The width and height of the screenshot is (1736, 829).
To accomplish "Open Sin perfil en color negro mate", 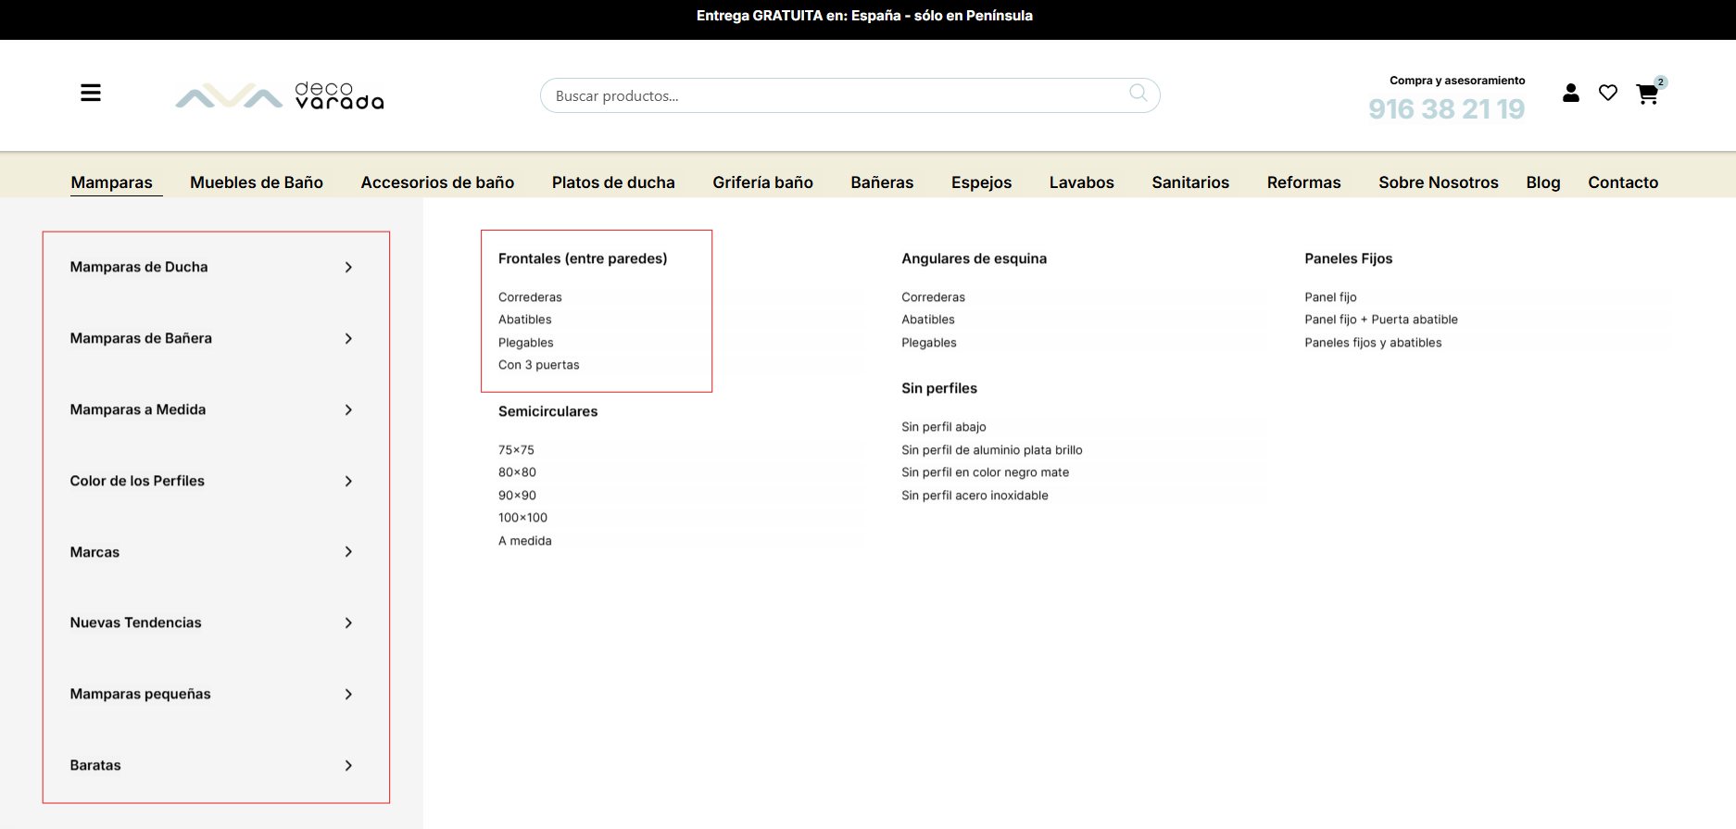I will point(985,472).
